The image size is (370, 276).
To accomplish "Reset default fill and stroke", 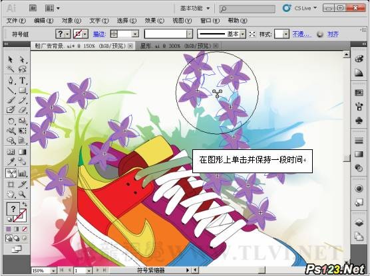I will coord(9,220).
